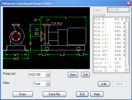The image size is (132, 100).
Task: Click the W2 dimension label in diagram
Action: pyautogui.click(x=16, y=58)
